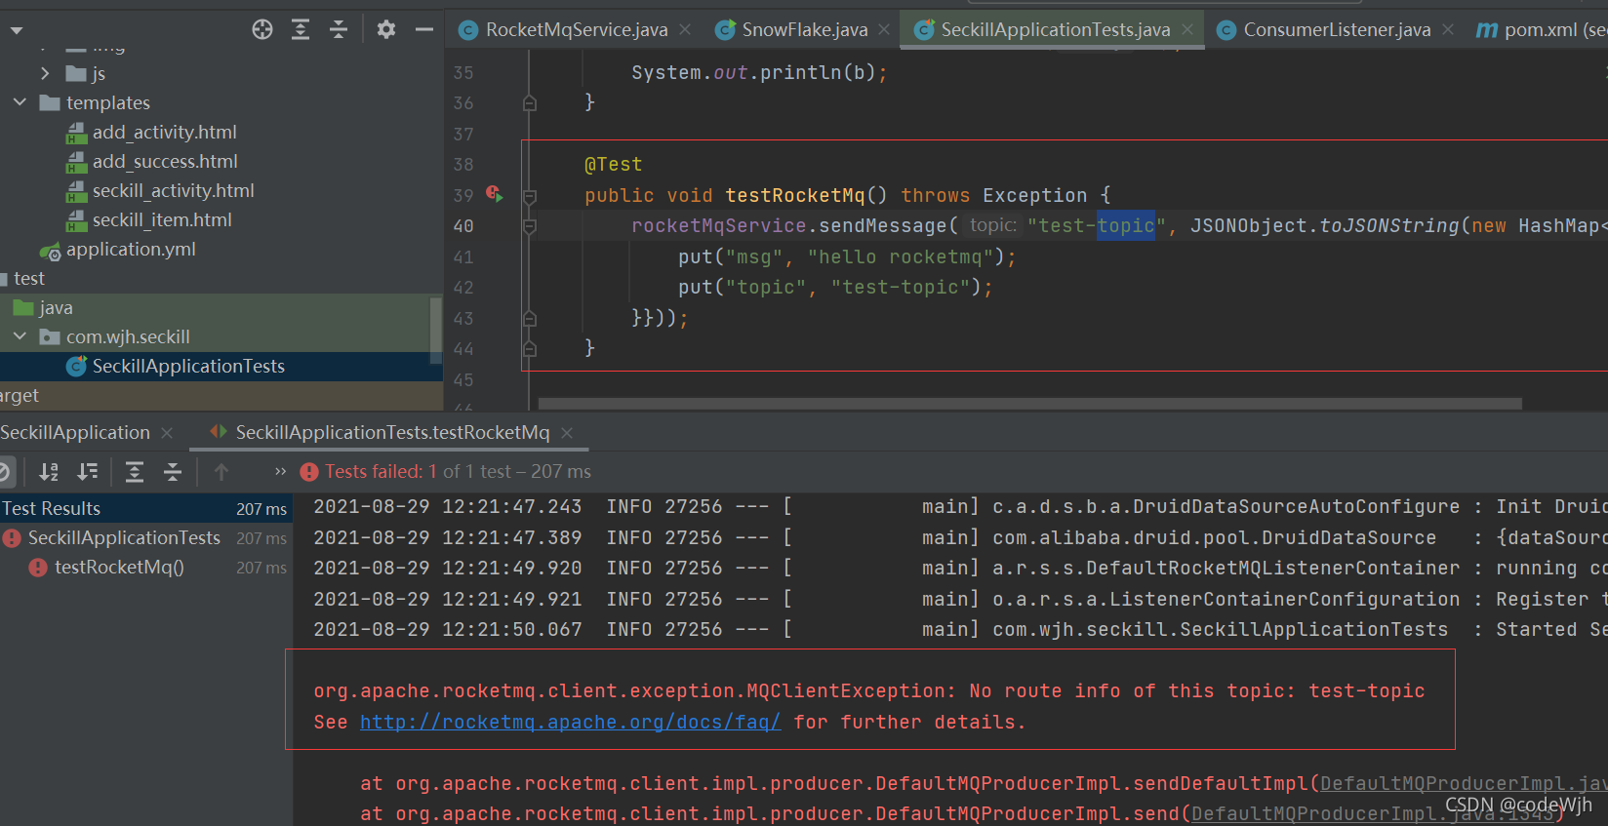Open the project view dropdown arrow
The image size is (1608, 826).
click(17, 30)
